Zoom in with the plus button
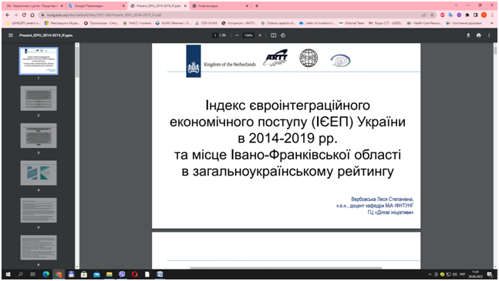 click(x=260, y=35)
